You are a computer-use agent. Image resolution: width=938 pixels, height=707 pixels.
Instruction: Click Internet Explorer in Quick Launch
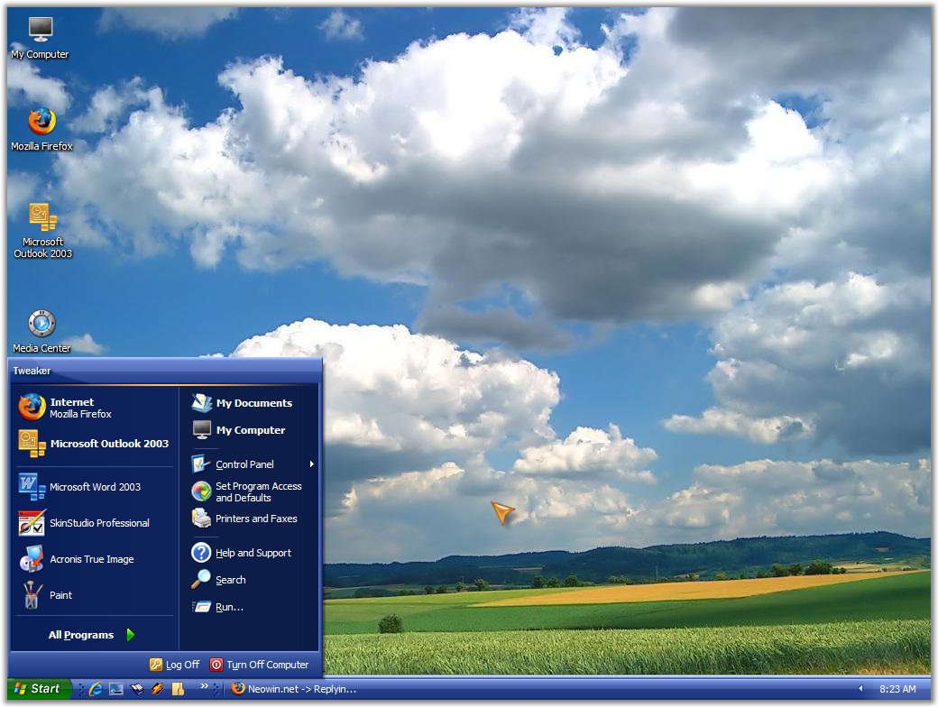96,689
